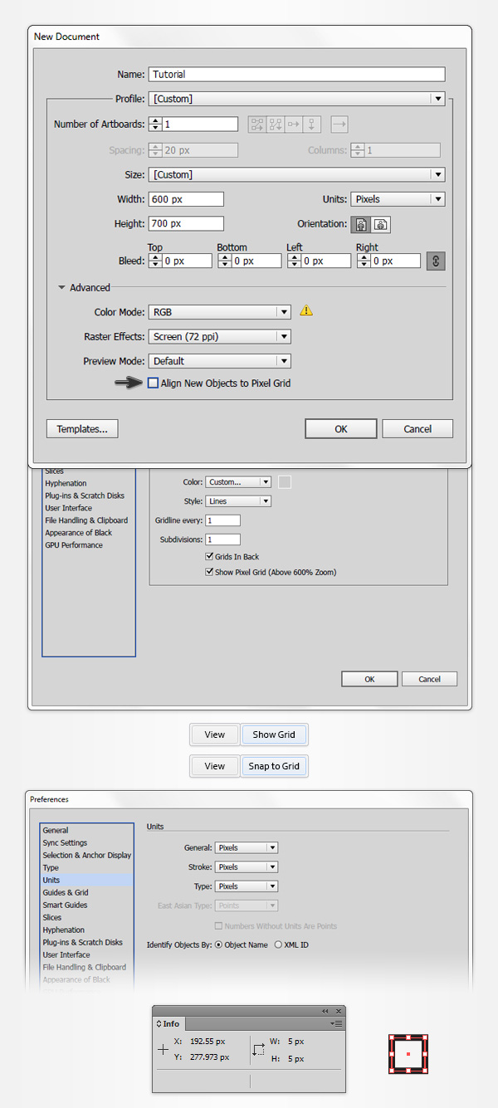Collapse the Advanced section triangle

(61, 288)
